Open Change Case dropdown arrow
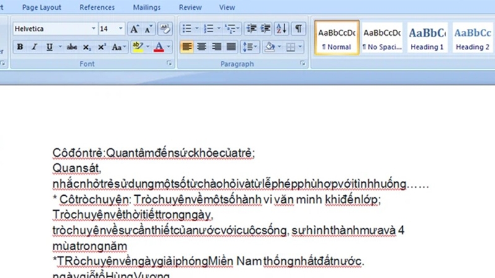Image resolution: width=495 pixels, height=278 pixels. [x=125, y=47]
